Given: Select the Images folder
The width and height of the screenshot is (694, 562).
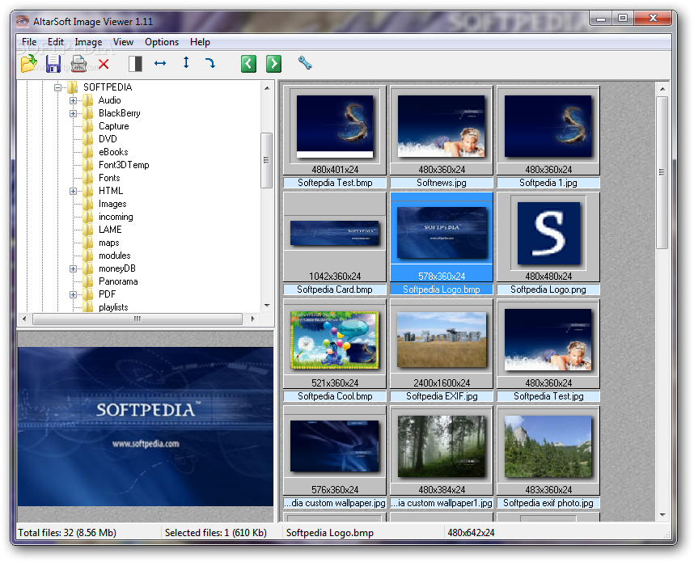Looking at the screenshot, I should [112, 204].
